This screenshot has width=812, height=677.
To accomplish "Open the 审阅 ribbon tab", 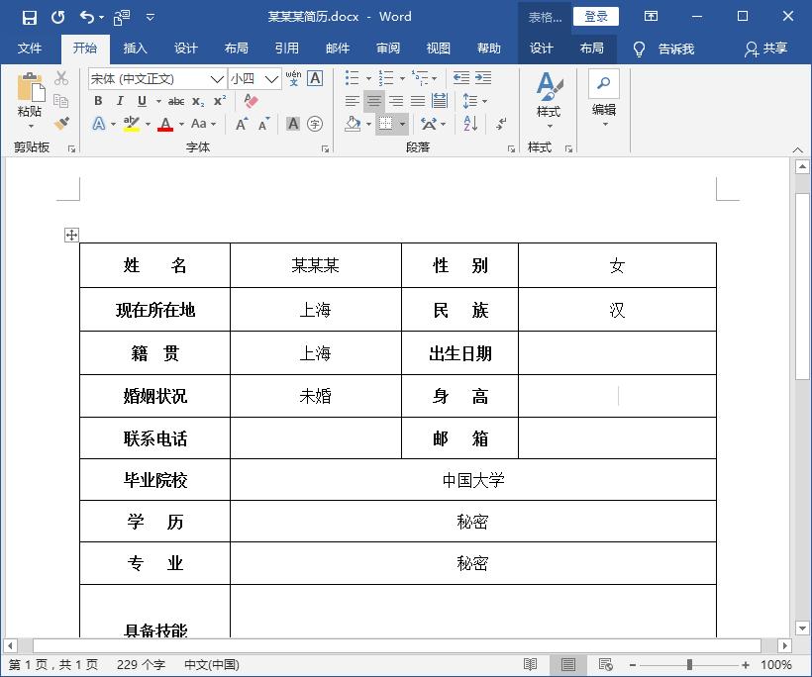I will click(387, 48).
